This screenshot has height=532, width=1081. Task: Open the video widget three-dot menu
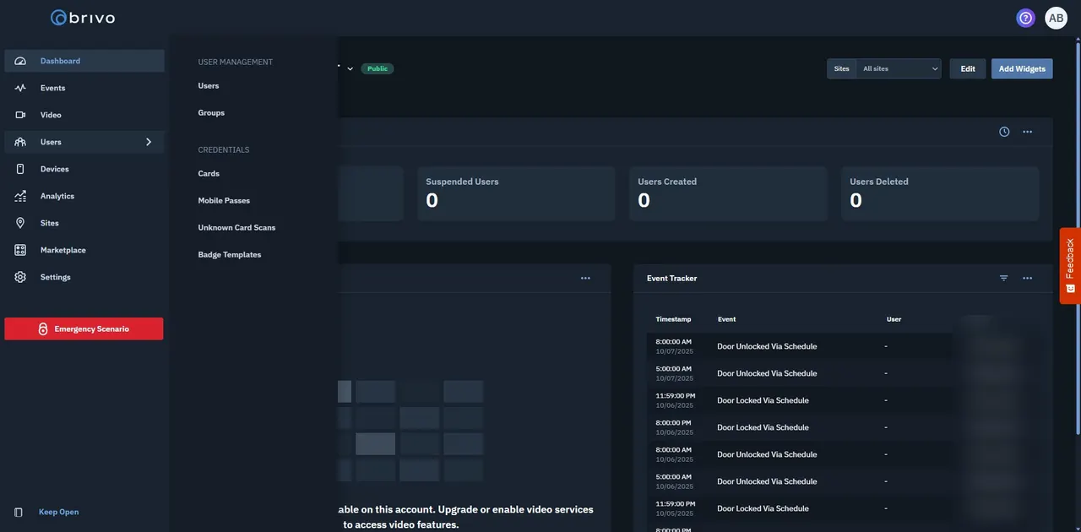[x=585, y=279]
